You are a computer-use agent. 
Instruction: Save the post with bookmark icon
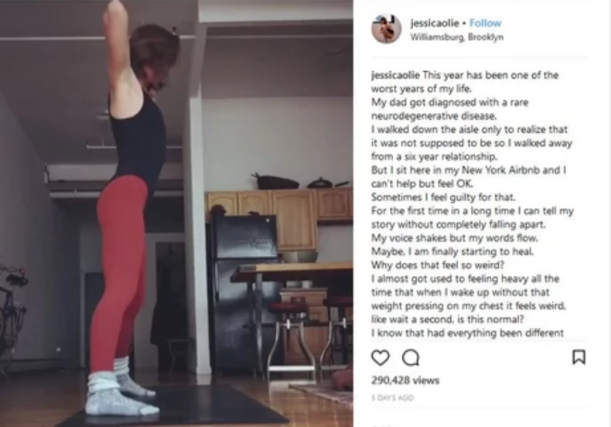579,357
